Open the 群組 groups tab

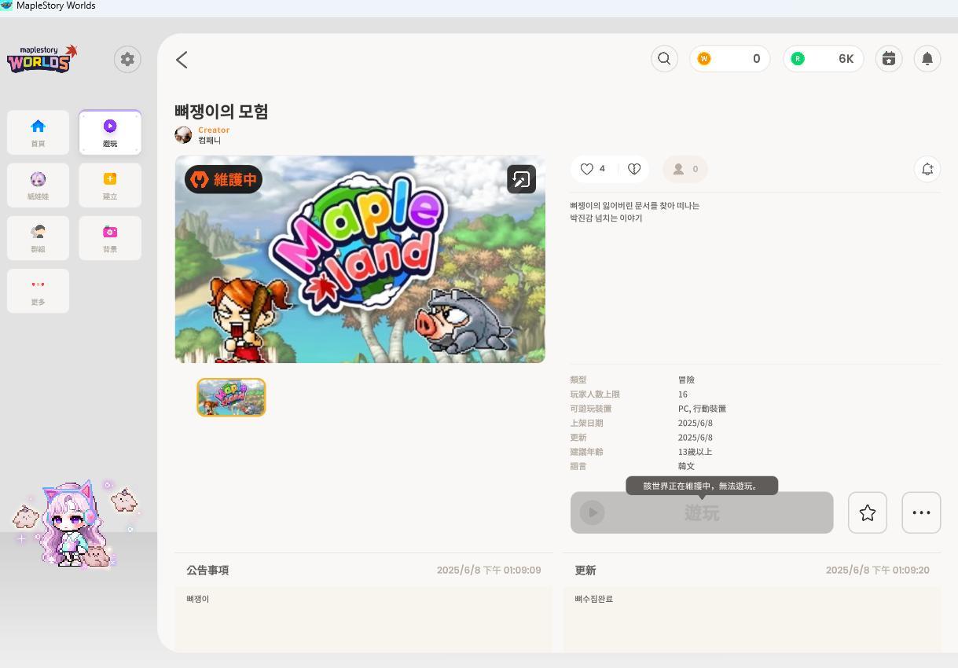pos(38,238)
